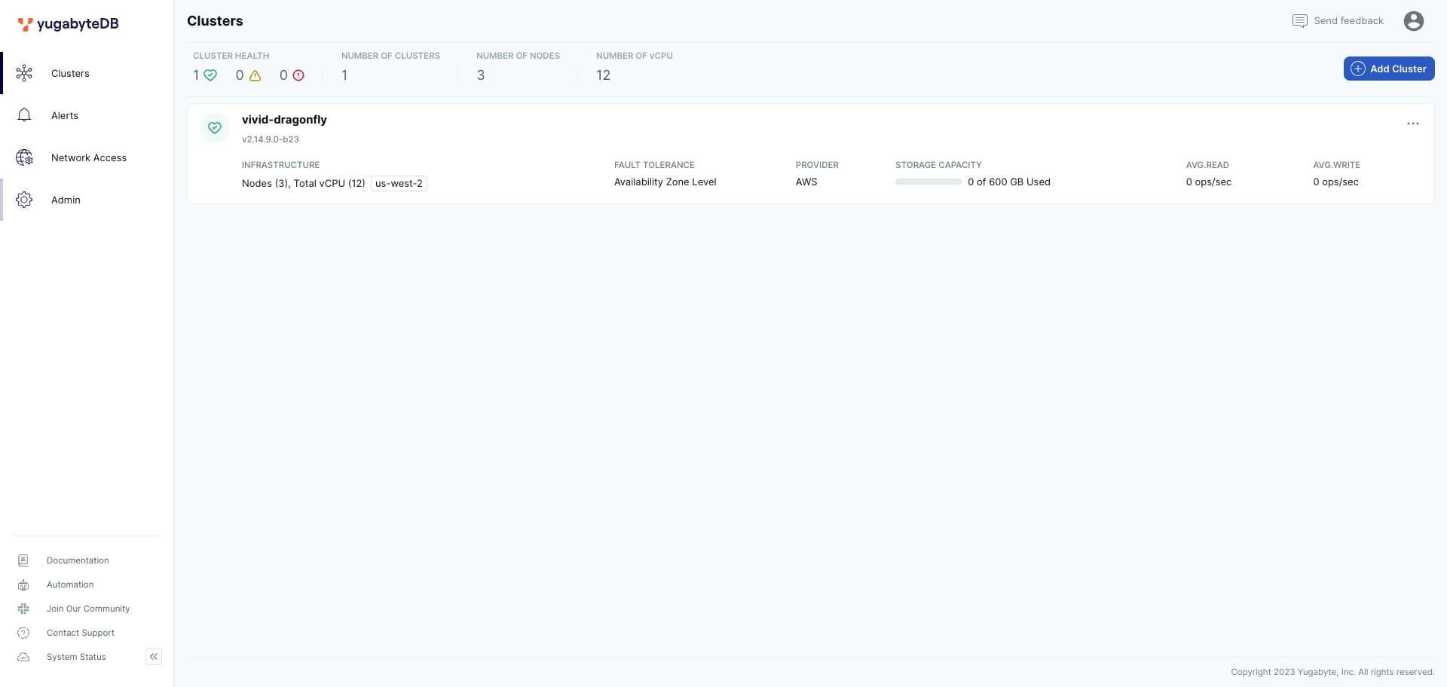This screenshot has height=687, width=1447.
Task: Click the Number of Nodes value 3
Action: [x=481, y=75]
